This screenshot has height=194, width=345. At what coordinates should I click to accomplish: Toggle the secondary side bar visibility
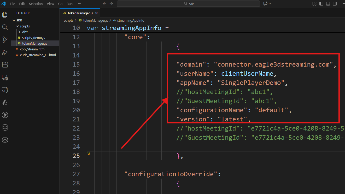click(x=335, y=4)
